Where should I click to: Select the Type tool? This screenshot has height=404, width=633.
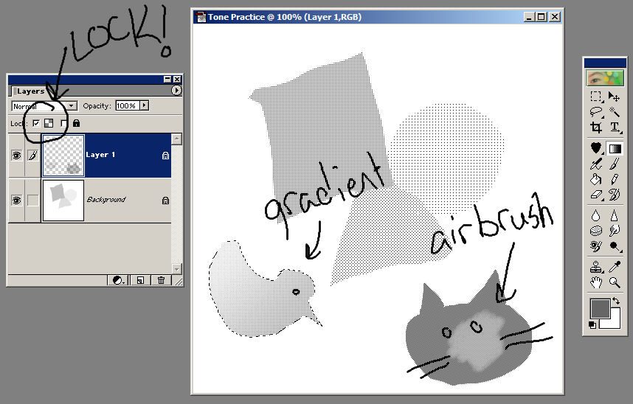tap(614, 127)
